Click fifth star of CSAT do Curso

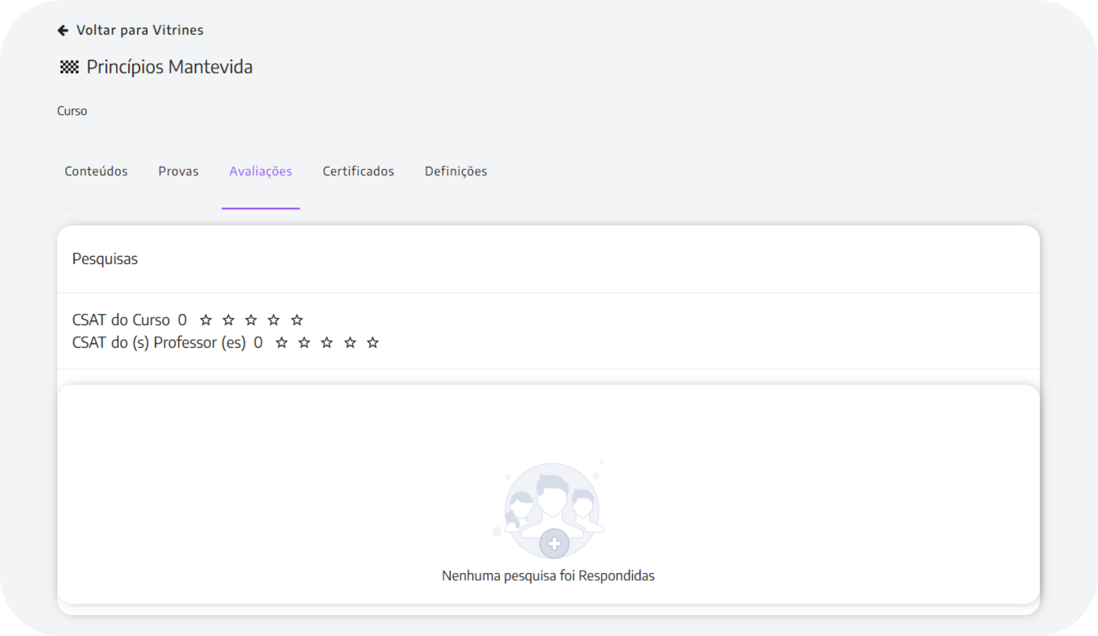point(297,321)
